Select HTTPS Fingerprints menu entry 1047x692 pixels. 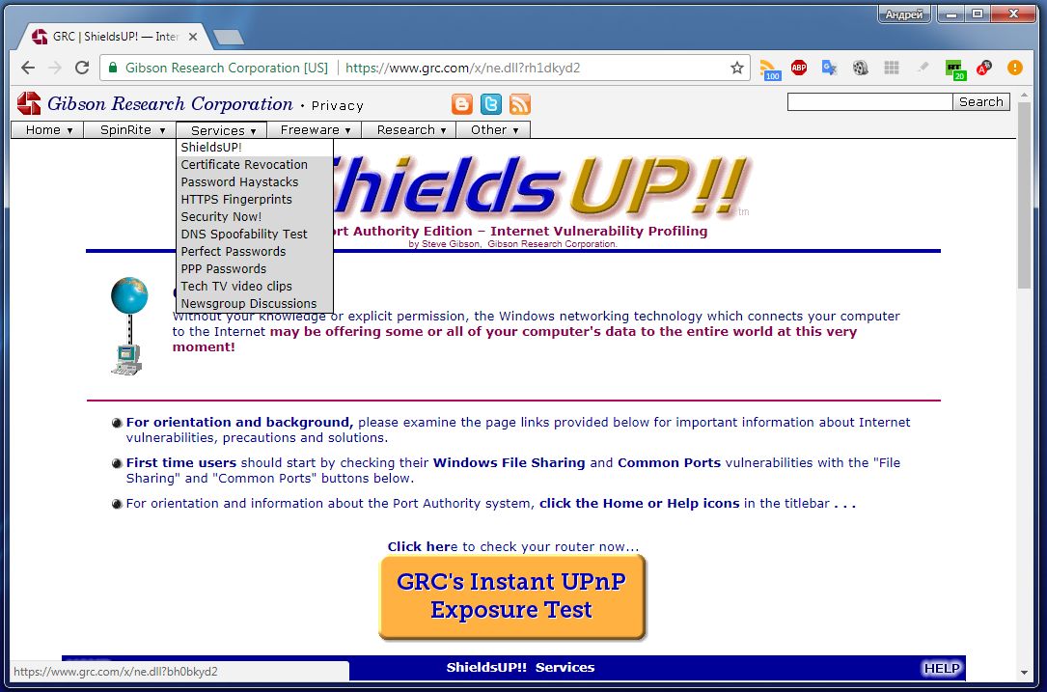[x=255, y=200]
